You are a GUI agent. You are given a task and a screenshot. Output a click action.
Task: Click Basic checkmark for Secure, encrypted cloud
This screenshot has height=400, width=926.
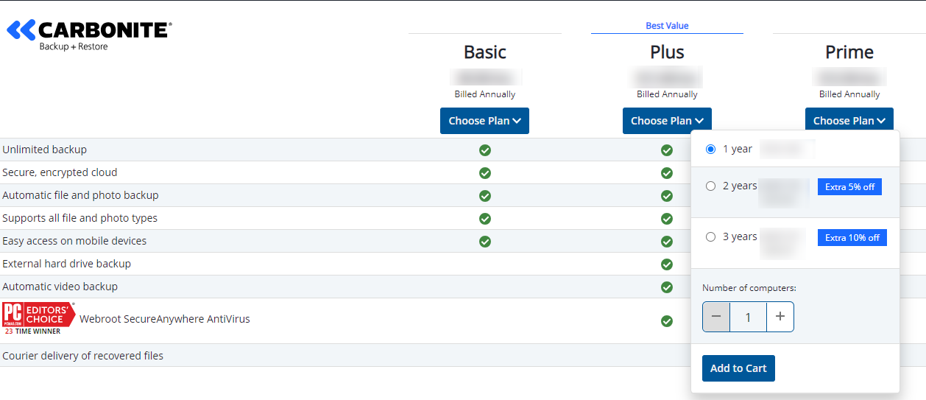(484, 173)
